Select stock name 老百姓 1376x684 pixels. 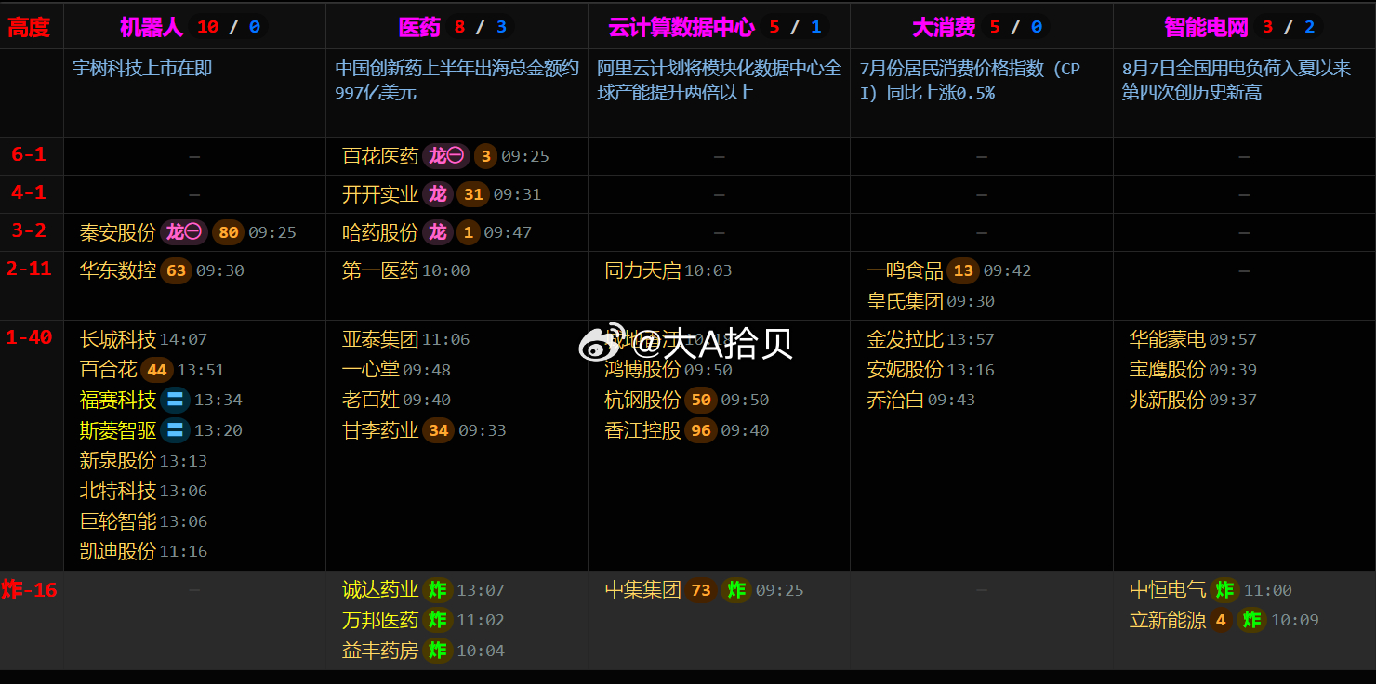[x=371, y=400]
